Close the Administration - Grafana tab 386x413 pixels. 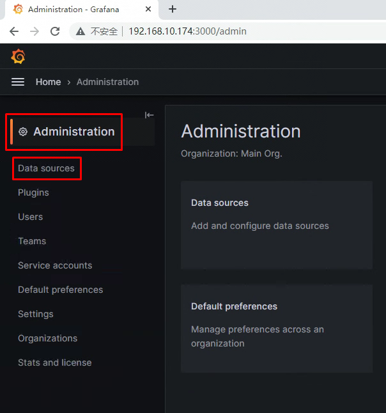tap(148, 9)
